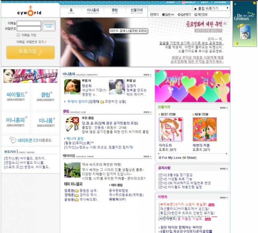Open notice 6월 9일 정기점검
Viewport: 258px width, 233px height.
point(175,175)
